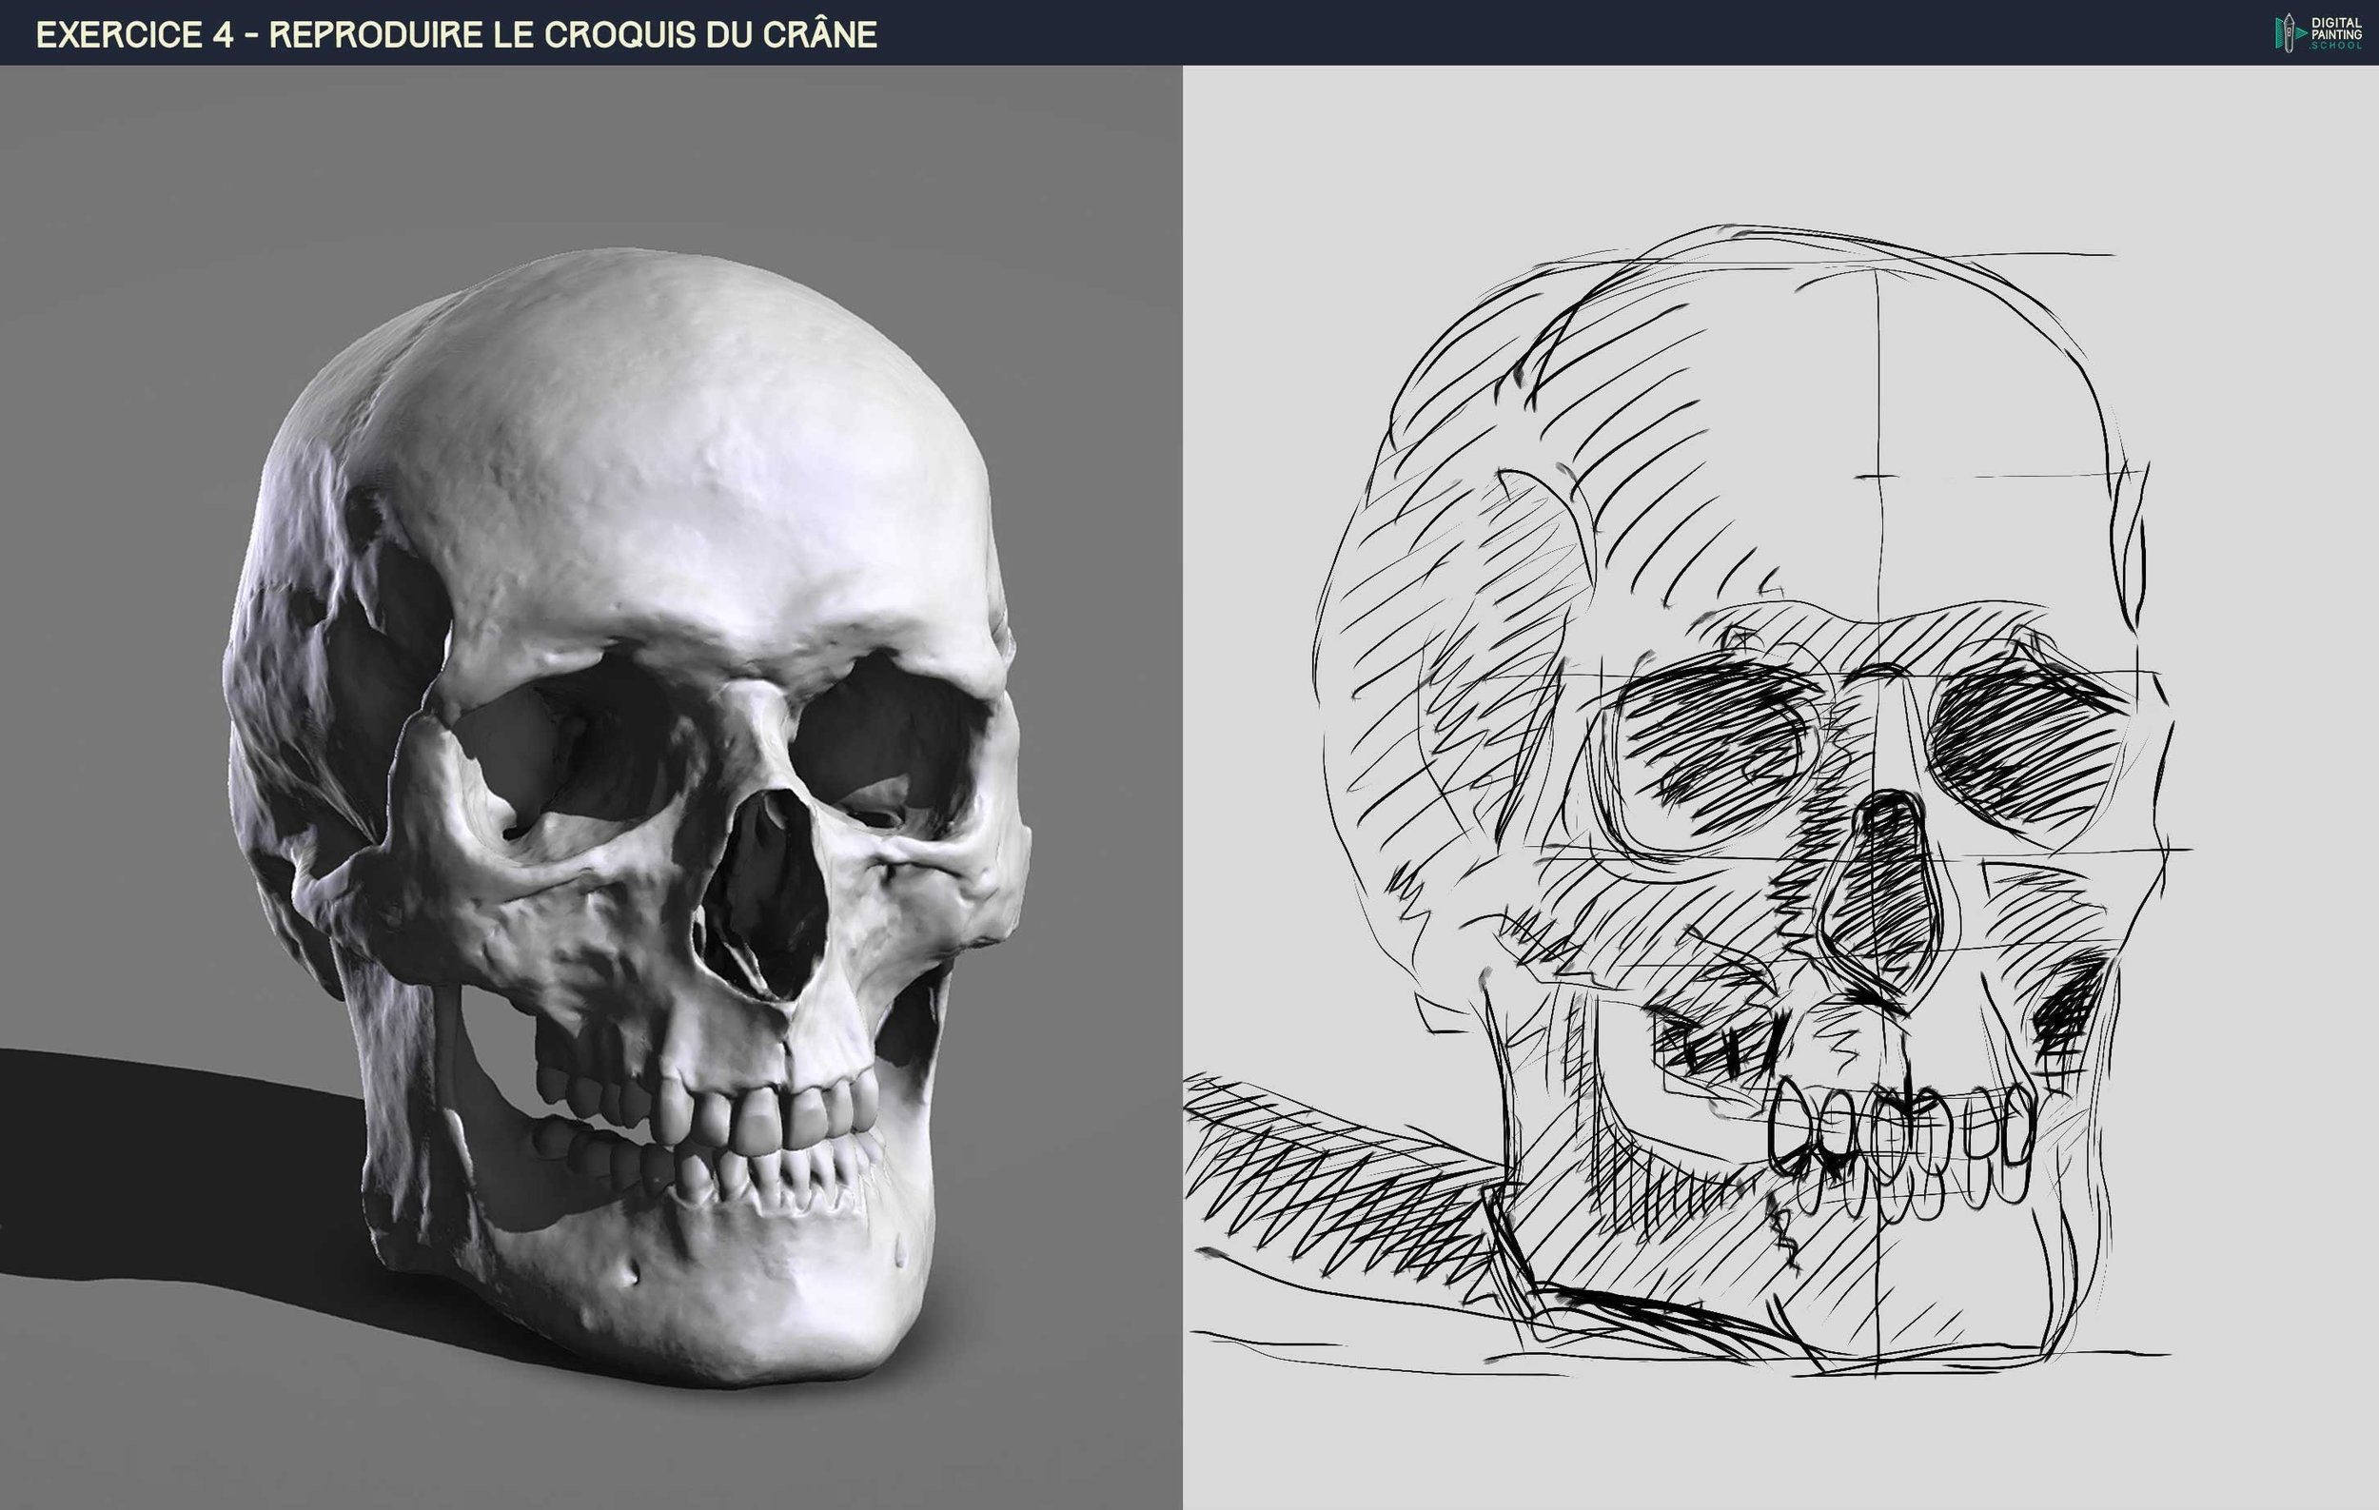Click the teal triangle in the logo
2379x1510 pixels.
click(x=2303, y=33)
